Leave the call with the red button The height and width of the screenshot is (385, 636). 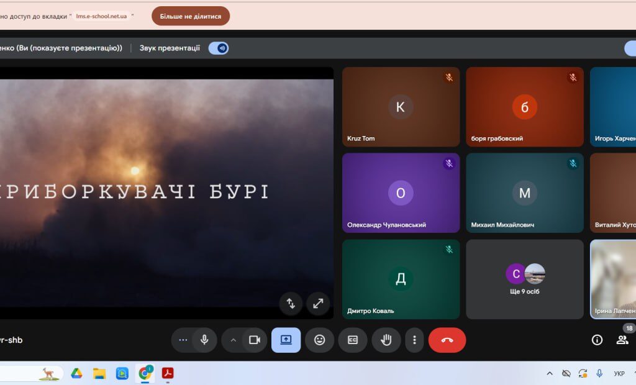[447, 340]
